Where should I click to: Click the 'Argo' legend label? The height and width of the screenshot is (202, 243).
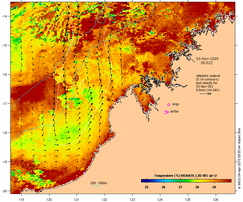(x=176, y=104)
